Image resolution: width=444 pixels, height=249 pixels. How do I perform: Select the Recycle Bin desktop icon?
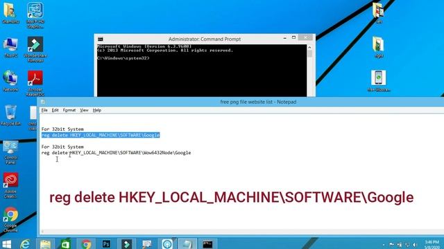click(11, 116)
